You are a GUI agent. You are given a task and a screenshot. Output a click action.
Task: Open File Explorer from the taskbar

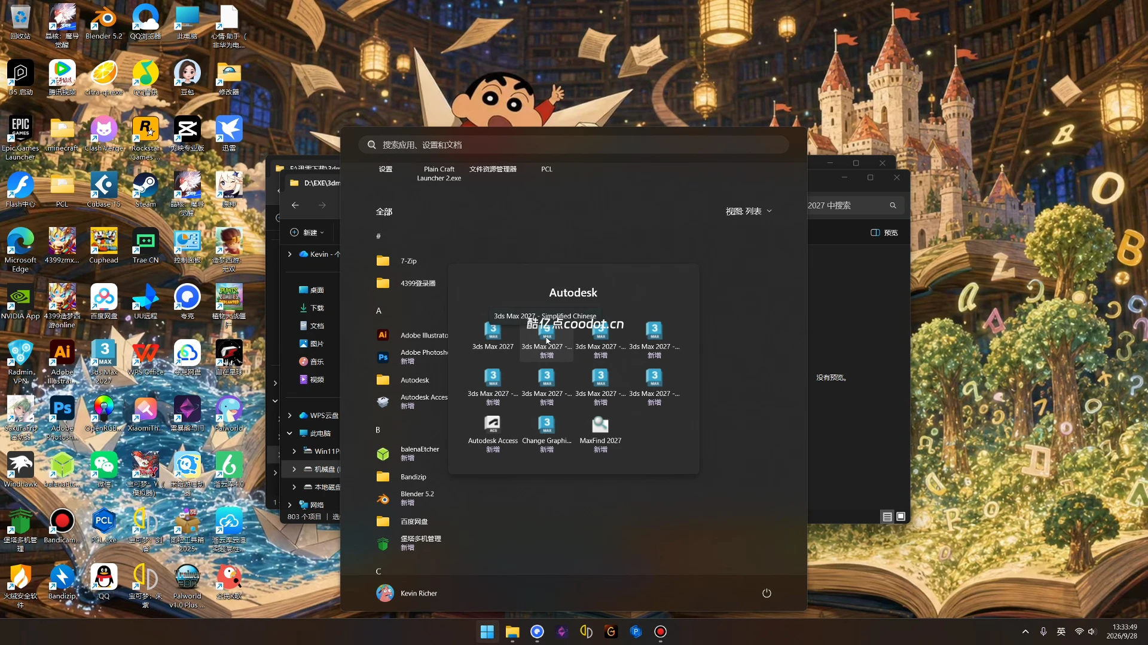[x=512, y=632]
